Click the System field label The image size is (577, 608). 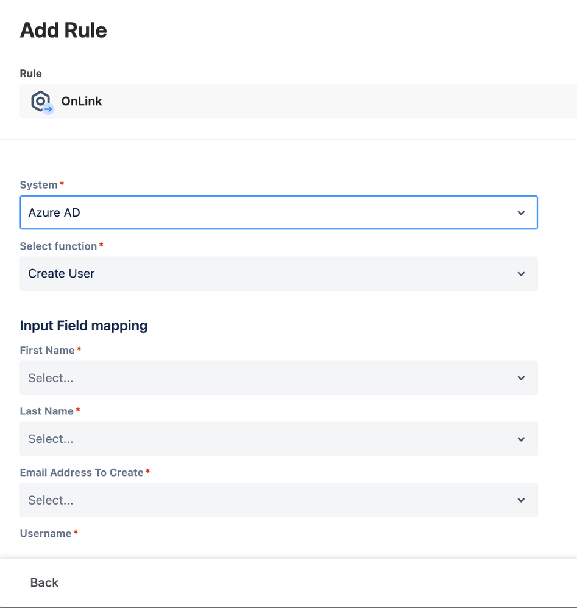(x=38, y=184)
